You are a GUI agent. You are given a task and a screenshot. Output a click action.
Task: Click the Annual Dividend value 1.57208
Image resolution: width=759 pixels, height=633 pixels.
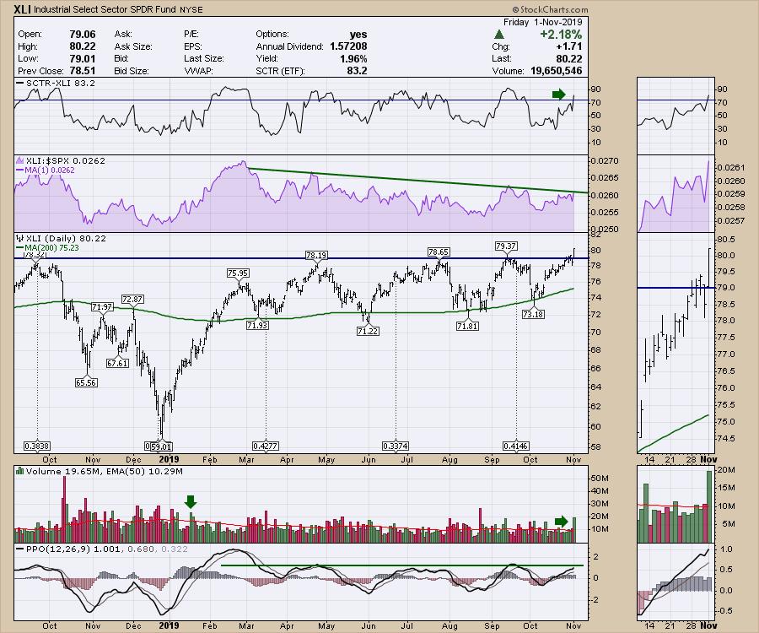348,46
